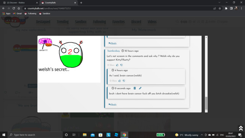Edit the newest comment with pencil icon
Image resolution: width=245 pixels, height=138 pixels.
tap(140, 88)
